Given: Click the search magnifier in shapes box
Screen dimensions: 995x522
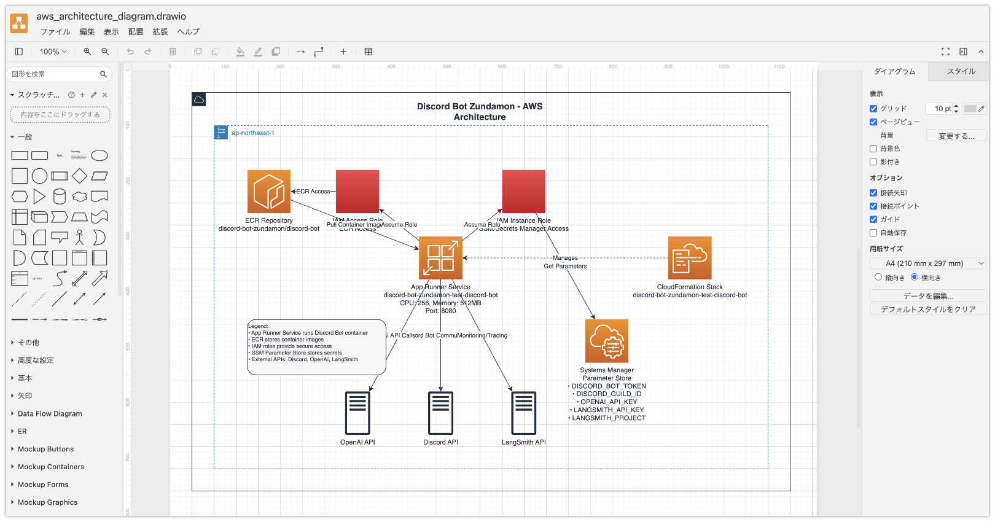Looking at the screenshot, I should click(103, 74).
